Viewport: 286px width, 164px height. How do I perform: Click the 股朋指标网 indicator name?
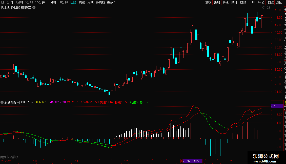(x=12, y=102)
